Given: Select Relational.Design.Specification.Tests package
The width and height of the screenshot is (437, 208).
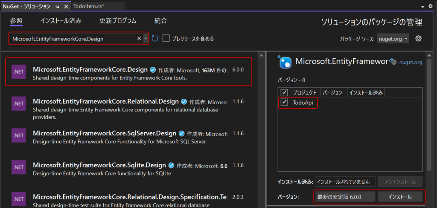Looking at the screenshot, I should (x=129, y=199).
